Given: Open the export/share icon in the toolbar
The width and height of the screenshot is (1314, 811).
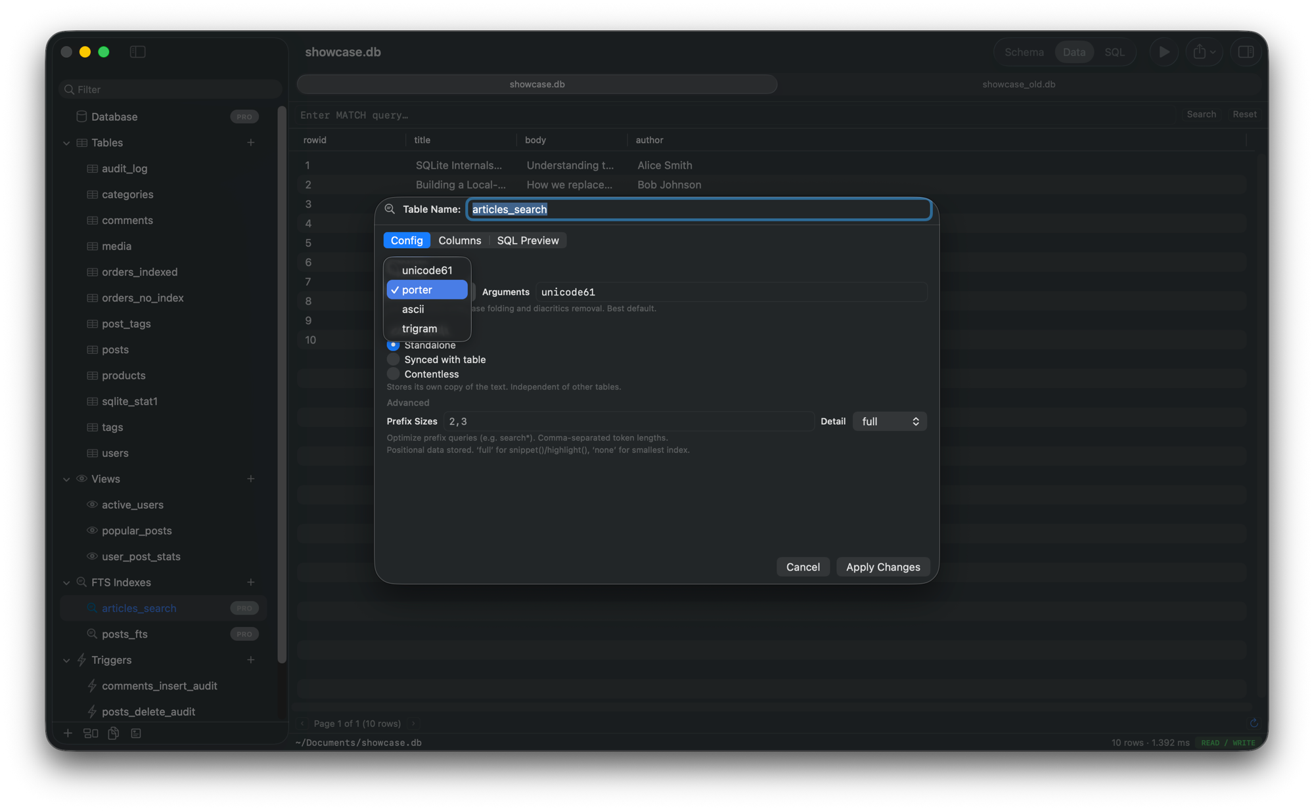Looking at the screenshot, I should click(x=1201, y=52).
